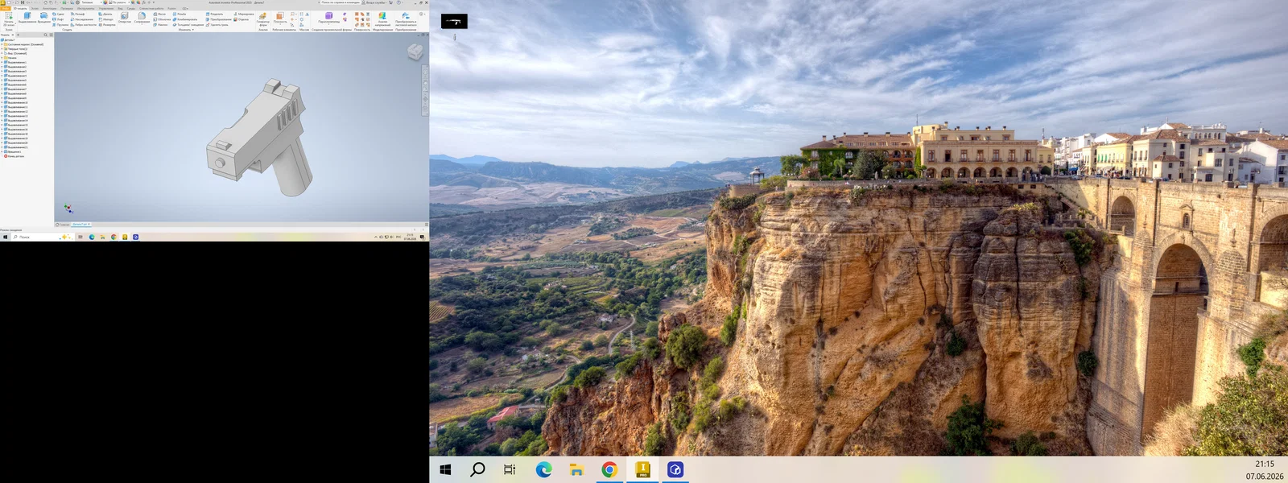Switch to the Аннотации ribbon tab
Image resolution: width=1288 pixels, height=483 pixels.
pyautogui.click(x=50, y=8)
